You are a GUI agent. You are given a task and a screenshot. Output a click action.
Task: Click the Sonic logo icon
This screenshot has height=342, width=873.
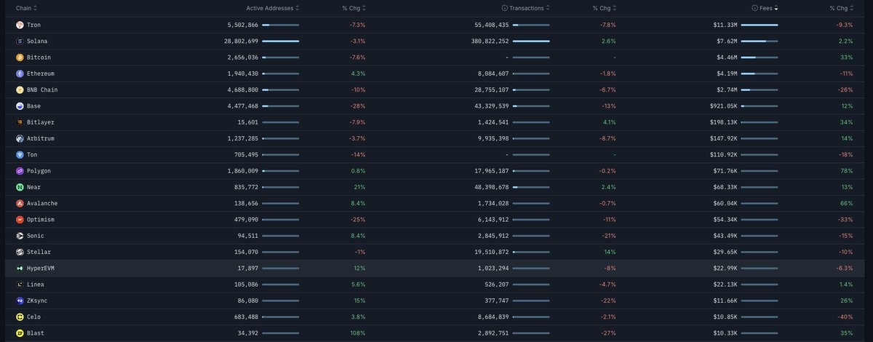tap(20, 236)
